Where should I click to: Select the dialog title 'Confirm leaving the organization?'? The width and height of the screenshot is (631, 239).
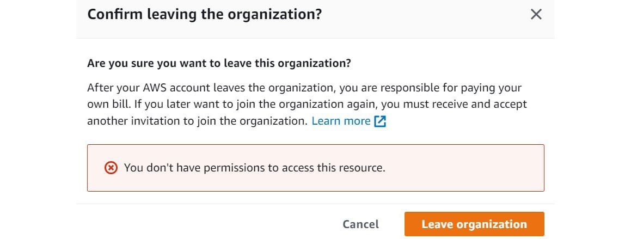click(x=204, y=15)
